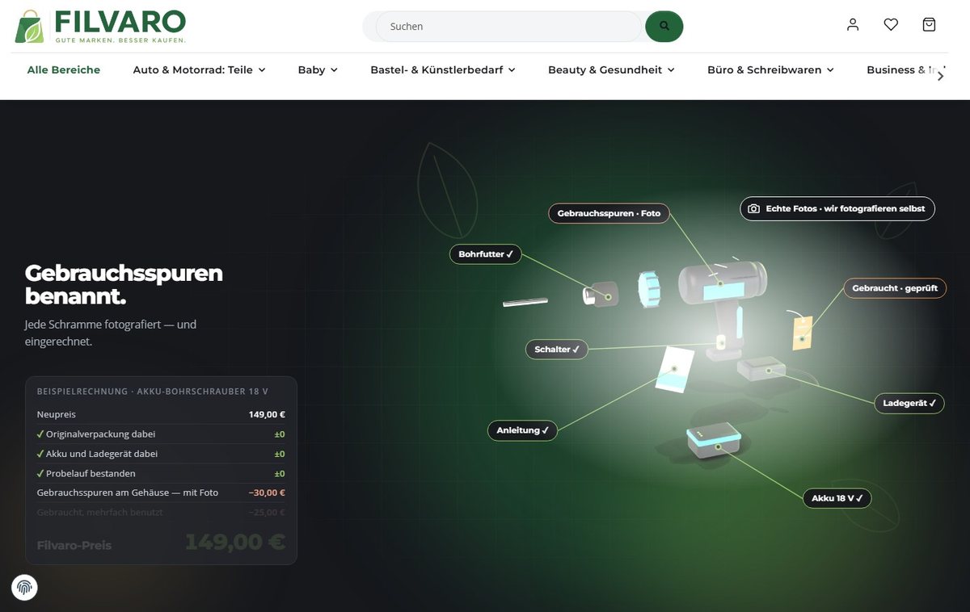
Task: Click the camera icon in Echte Fotos badge
Action: coord(753,208)
